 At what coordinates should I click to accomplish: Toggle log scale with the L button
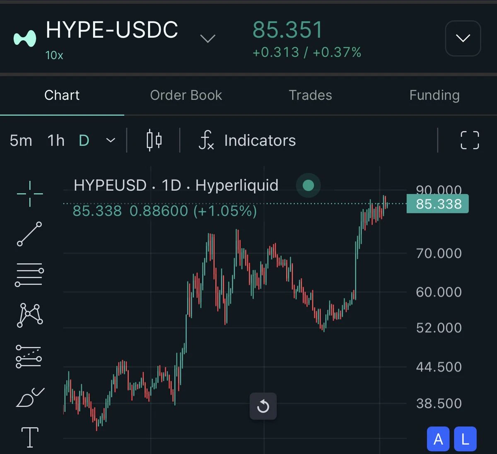click(x=465, y=439)
